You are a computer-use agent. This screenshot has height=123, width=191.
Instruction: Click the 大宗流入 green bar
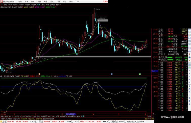[x=170, y=60]
